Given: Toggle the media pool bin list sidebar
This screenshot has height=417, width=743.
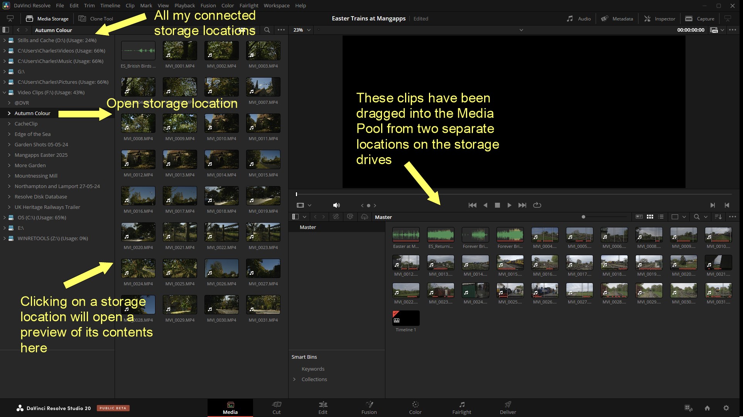Looking at the screenshot, I should (x=296, y=217).
